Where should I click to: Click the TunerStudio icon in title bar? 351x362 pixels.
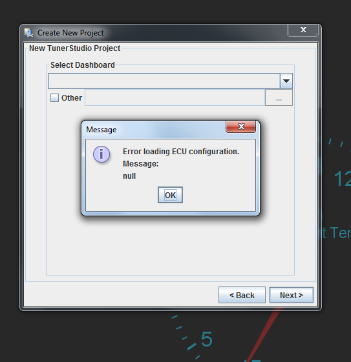click(x=28, y=33)
